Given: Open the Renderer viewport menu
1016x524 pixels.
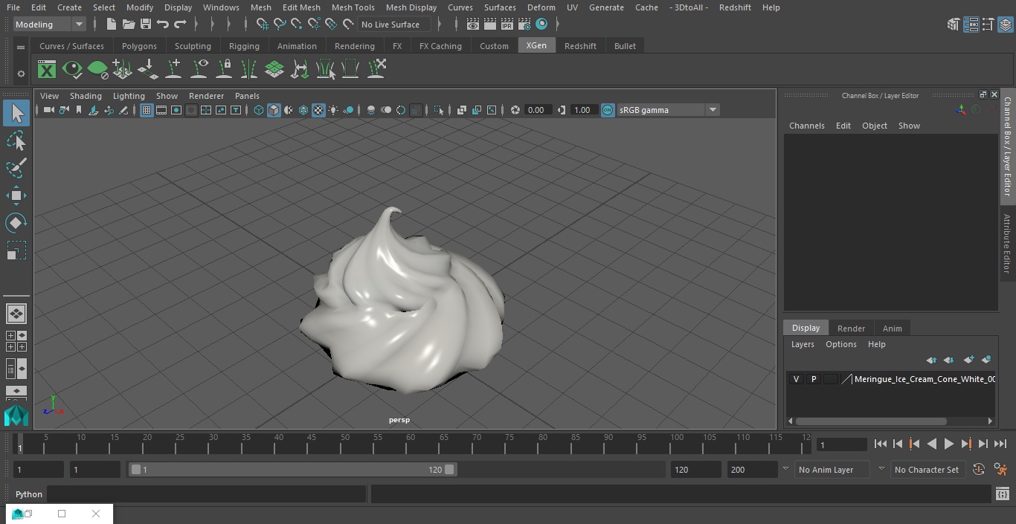Looking at the screenshot, I should tap(206, 96).
